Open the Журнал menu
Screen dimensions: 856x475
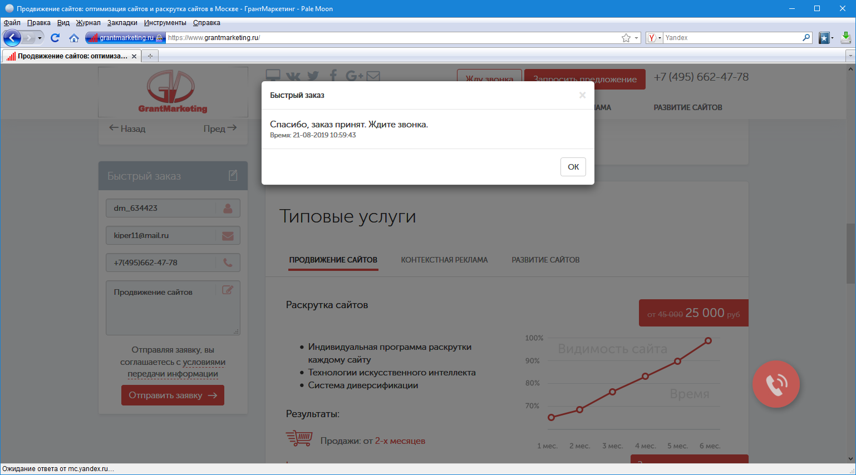88,23
